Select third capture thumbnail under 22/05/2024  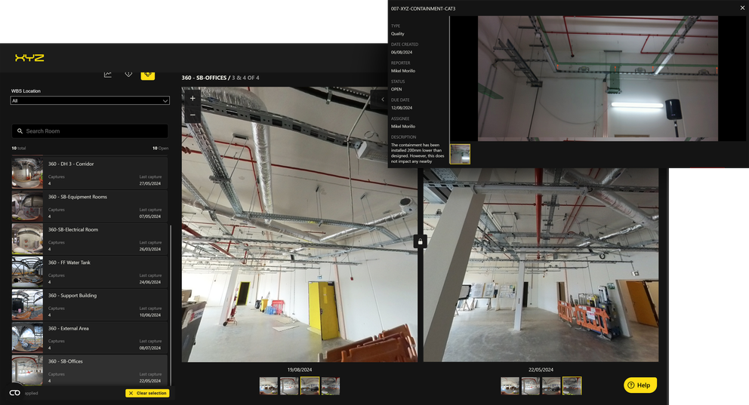coord(550,386)
